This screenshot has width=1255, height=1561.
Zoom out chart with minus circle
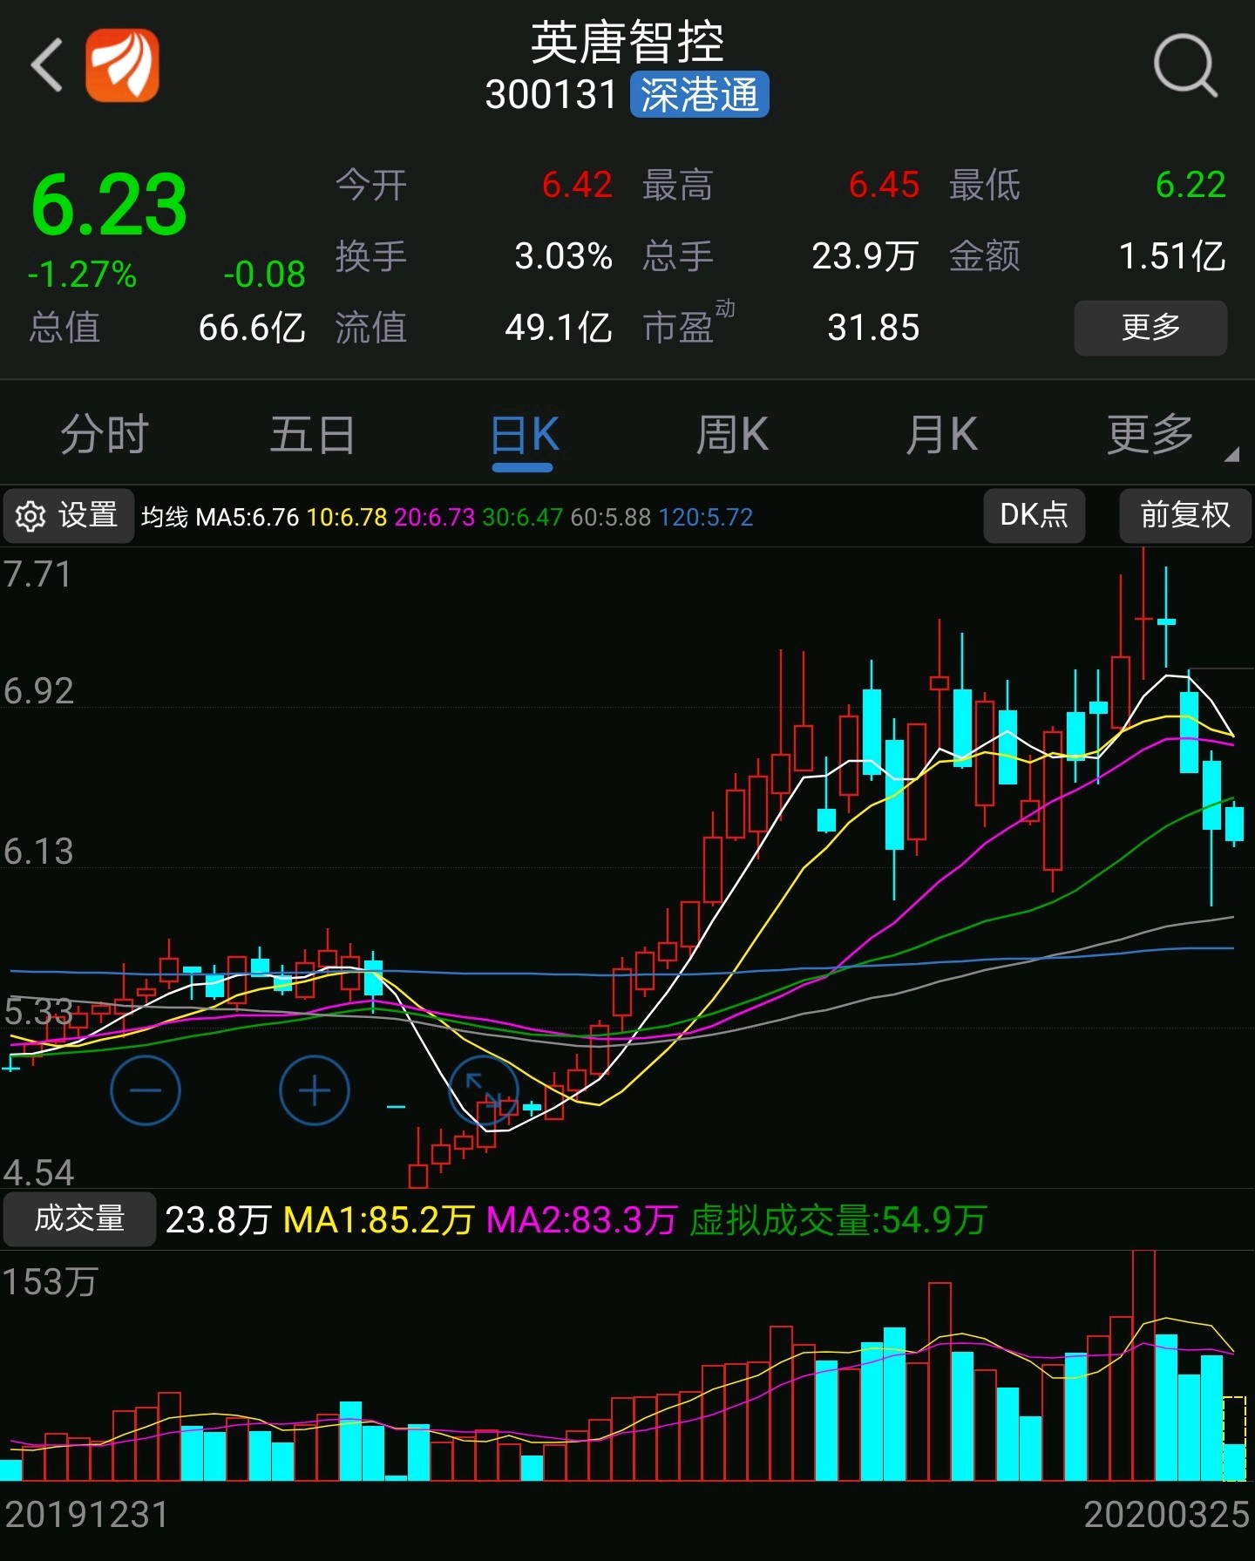point(146,1090)
